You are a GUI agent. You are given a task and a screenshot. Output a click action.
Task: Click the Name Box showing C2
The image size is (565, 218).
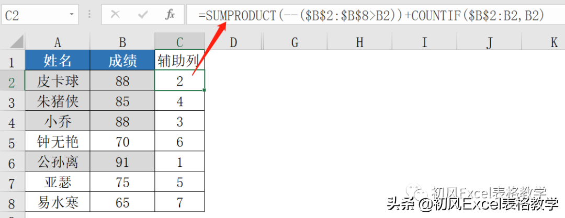pos(39,15)
